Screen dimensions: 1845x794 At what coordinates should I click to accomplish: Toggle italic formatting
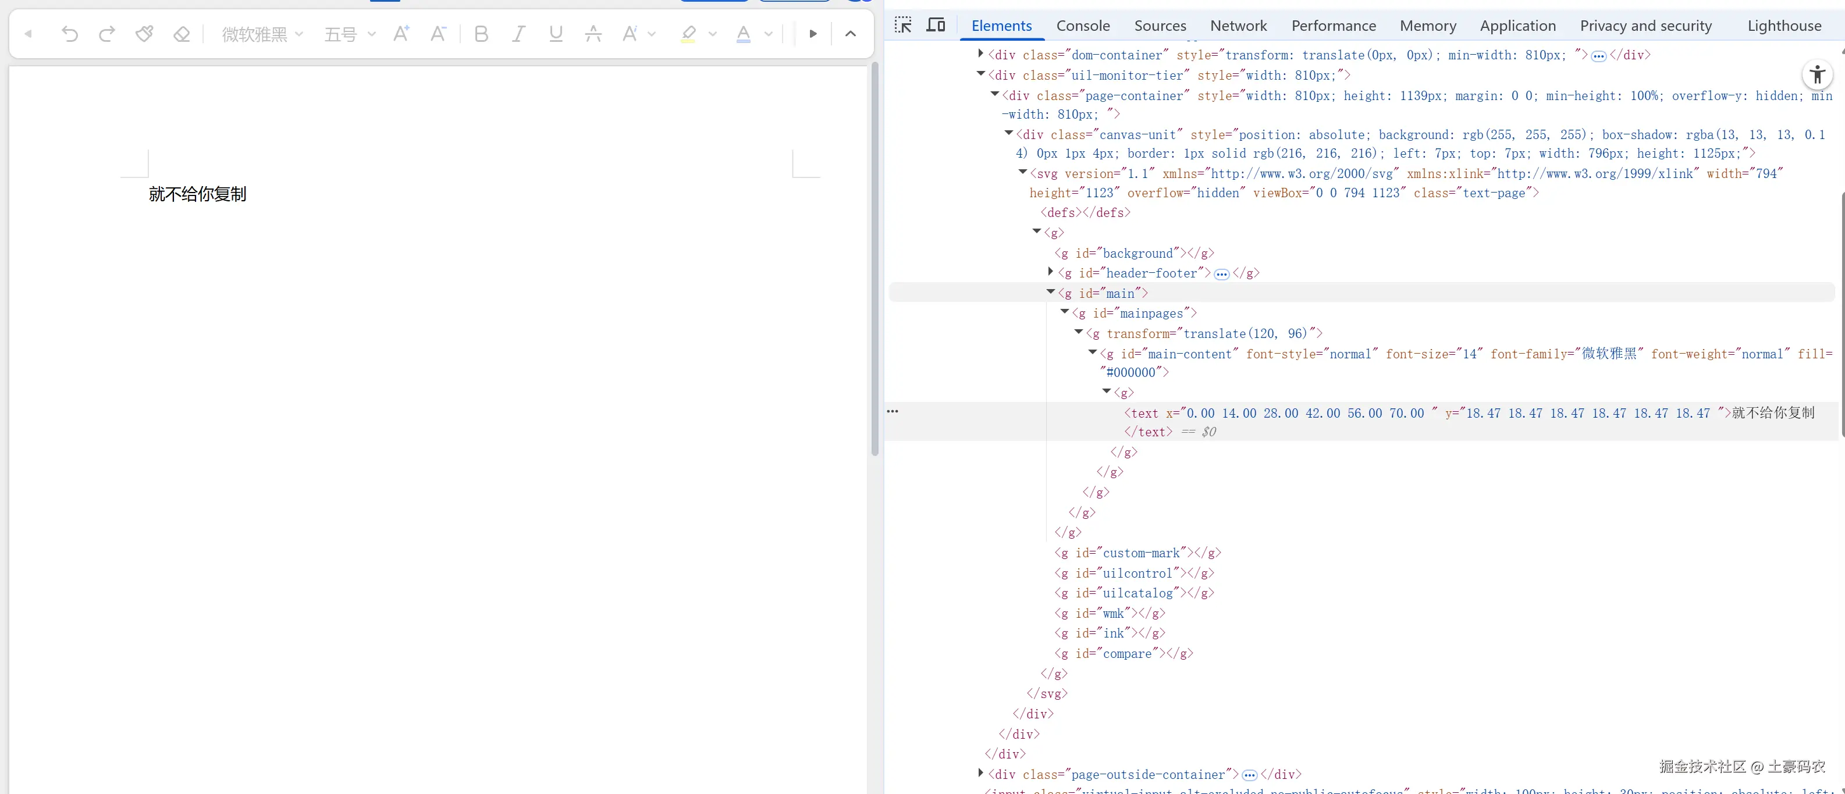click(518, 34)
